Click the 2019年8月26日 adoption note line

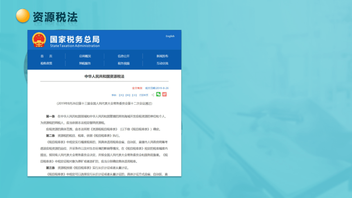pos(104,103)
